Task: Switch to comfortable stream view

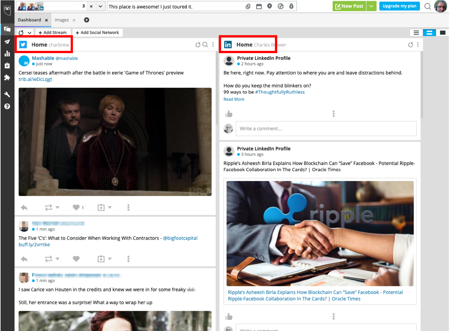Action: [x=443, y=33]
